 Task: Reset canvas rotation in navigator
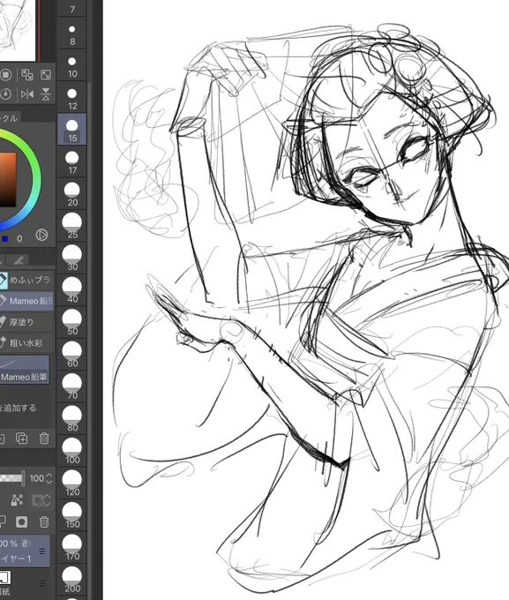[6, 94]
